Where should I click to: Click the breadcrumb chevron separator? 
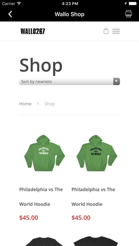tap(38, 104)
